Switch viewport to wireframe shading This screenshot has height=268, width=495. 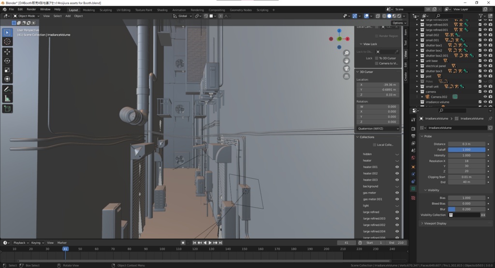point(384,16)
